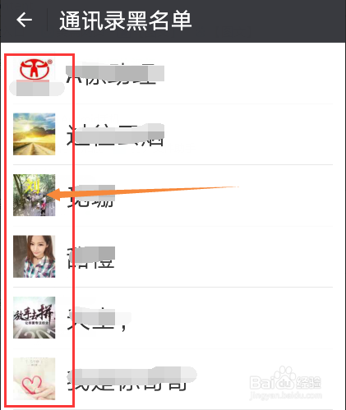Tap the blurred name beside the red logo avatar
The width and height of the screenshot is (346, 410).
click(115, 73)
